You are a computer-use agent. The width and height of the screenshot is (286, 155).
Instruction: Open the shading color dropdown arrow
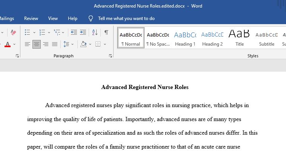point(90,44)
